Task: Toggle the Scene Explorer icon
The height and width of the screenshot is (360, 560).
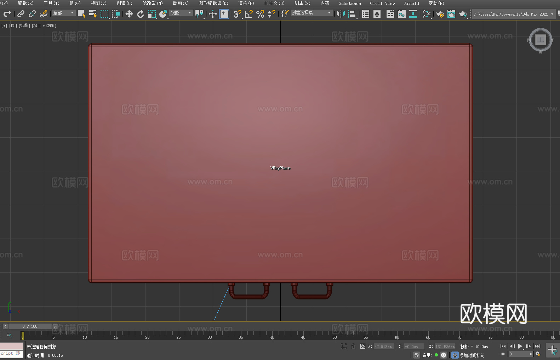Action: [366, 14]
